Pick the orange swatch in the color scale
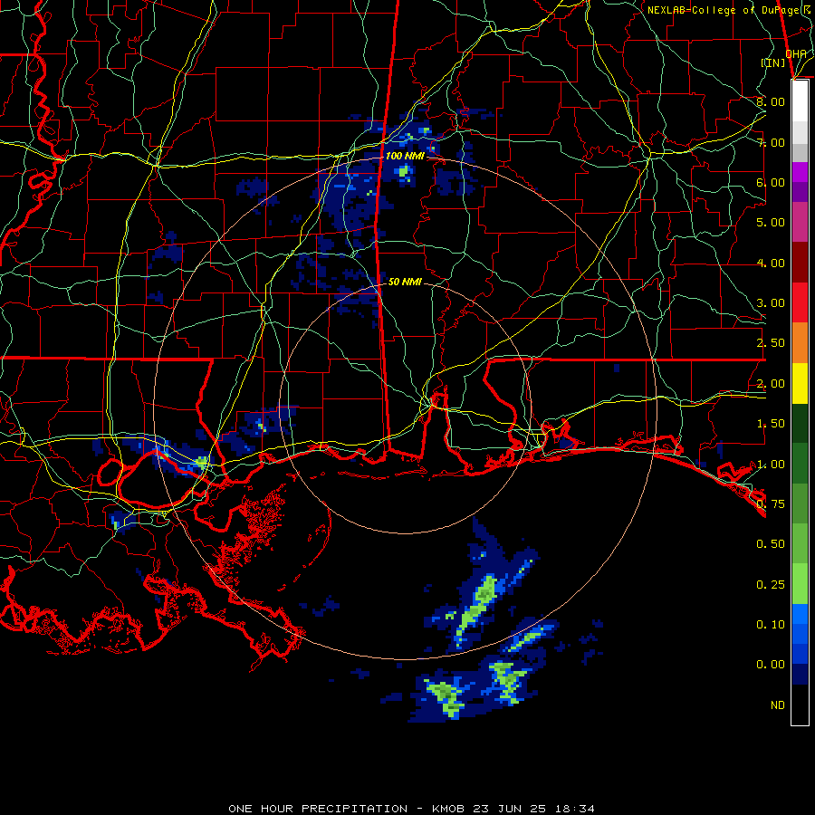 pyautogui.click(x=800, y=343)
